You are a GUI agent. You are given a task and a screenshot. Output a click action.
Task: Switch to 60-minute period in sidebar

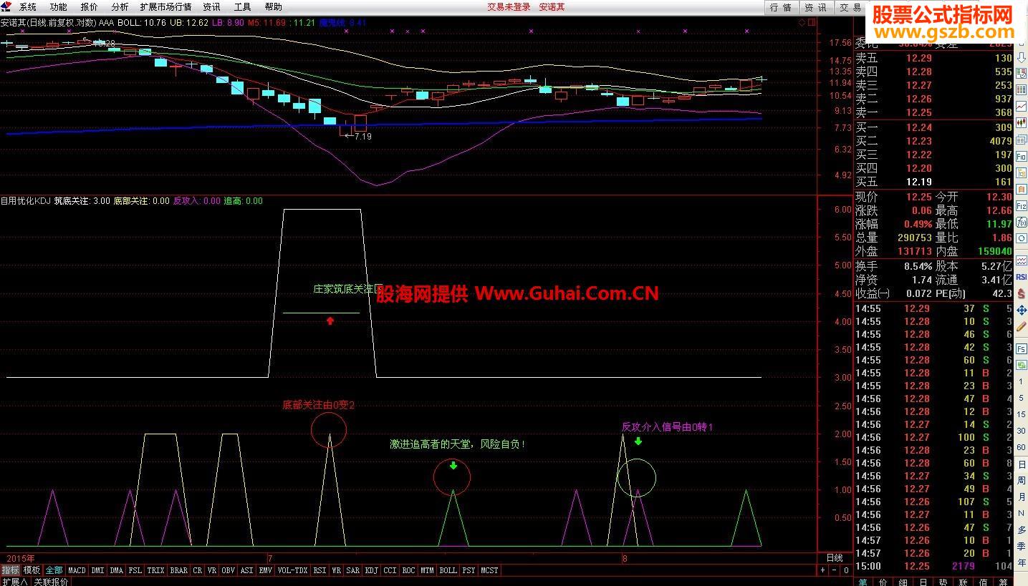point(1022,446)
